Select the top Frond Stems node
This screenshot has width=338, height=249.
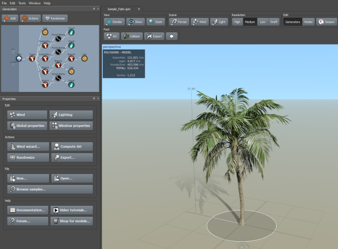pyautogui.click(x=58, y=39)
